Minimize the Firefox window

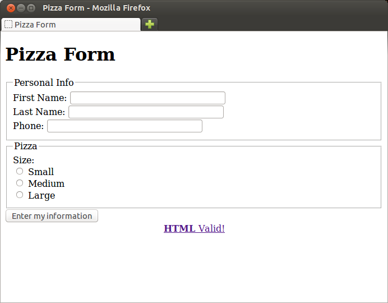(x=21, y=8)
